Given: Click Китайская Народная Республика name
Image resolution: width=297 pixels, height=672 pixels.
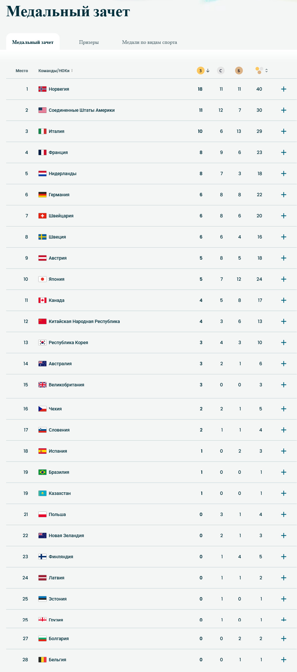Looking at the screenshot, I should 84,321.
